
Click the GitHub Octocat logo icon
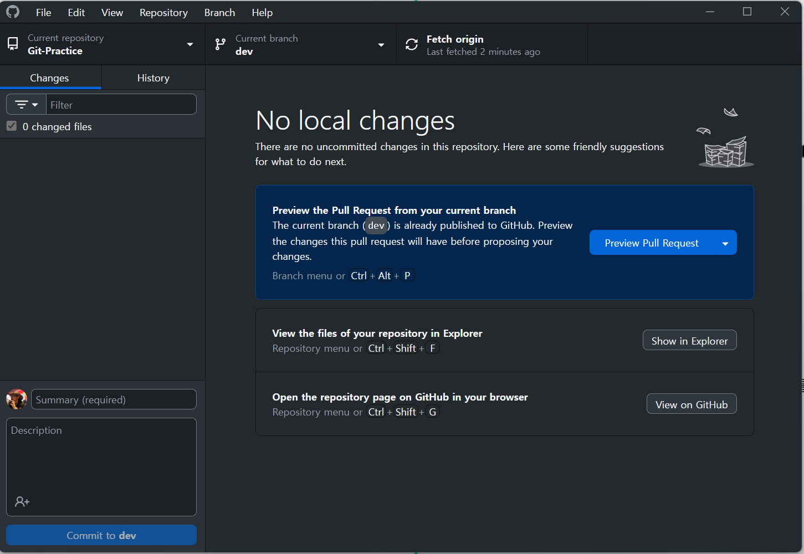pyautogui.click(x=13, y=12)
